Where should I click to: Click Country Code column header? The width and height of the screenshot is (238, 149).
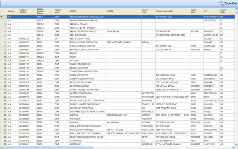tap(227, 11)
